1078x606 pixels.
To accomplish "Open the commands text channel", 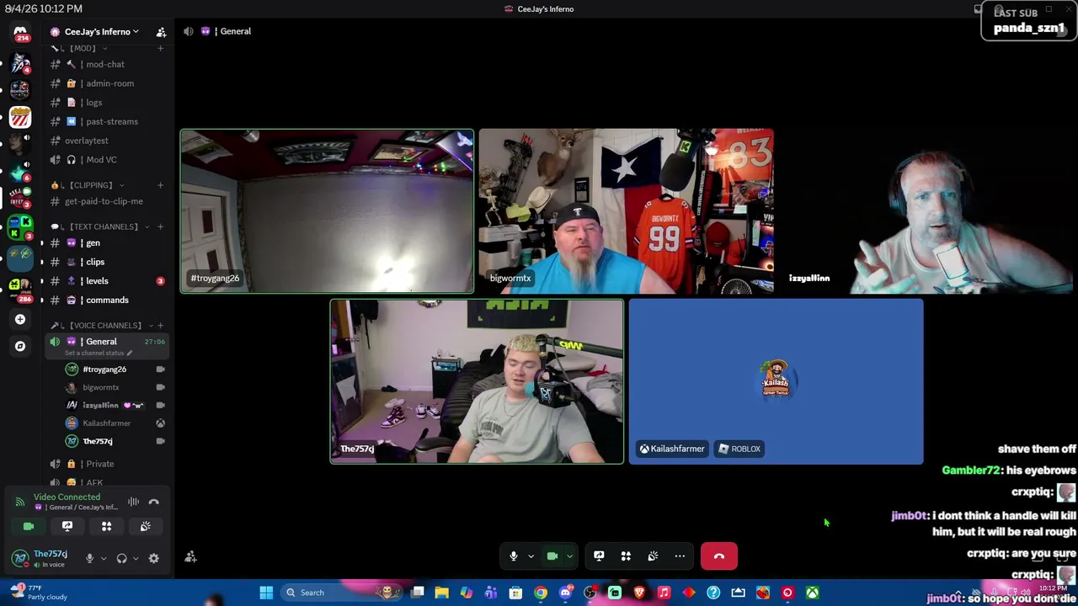I will (107, 300).
